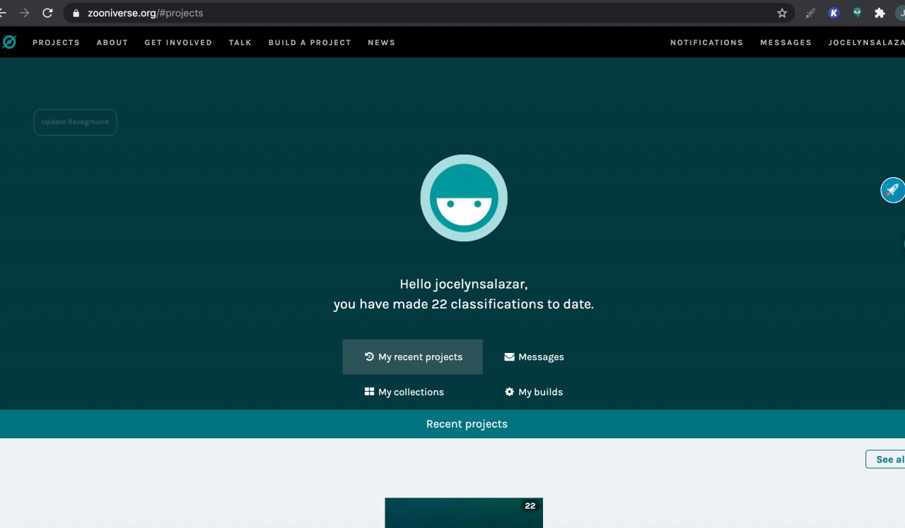Open Talk from the top navigation

click(240, 42)
